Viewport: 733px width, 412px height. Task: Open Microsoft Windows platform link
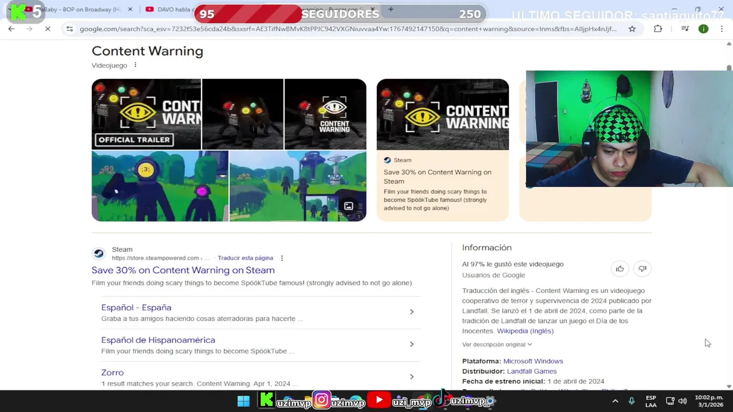pyautogui.click(x=533, y=361)
